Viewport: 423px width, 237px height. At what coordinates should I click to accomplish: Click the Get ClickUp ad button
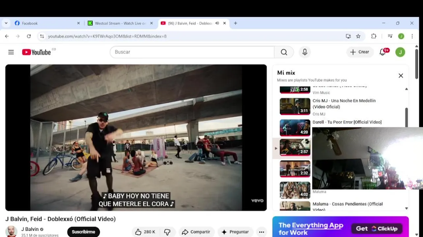[x=377, y=228]
